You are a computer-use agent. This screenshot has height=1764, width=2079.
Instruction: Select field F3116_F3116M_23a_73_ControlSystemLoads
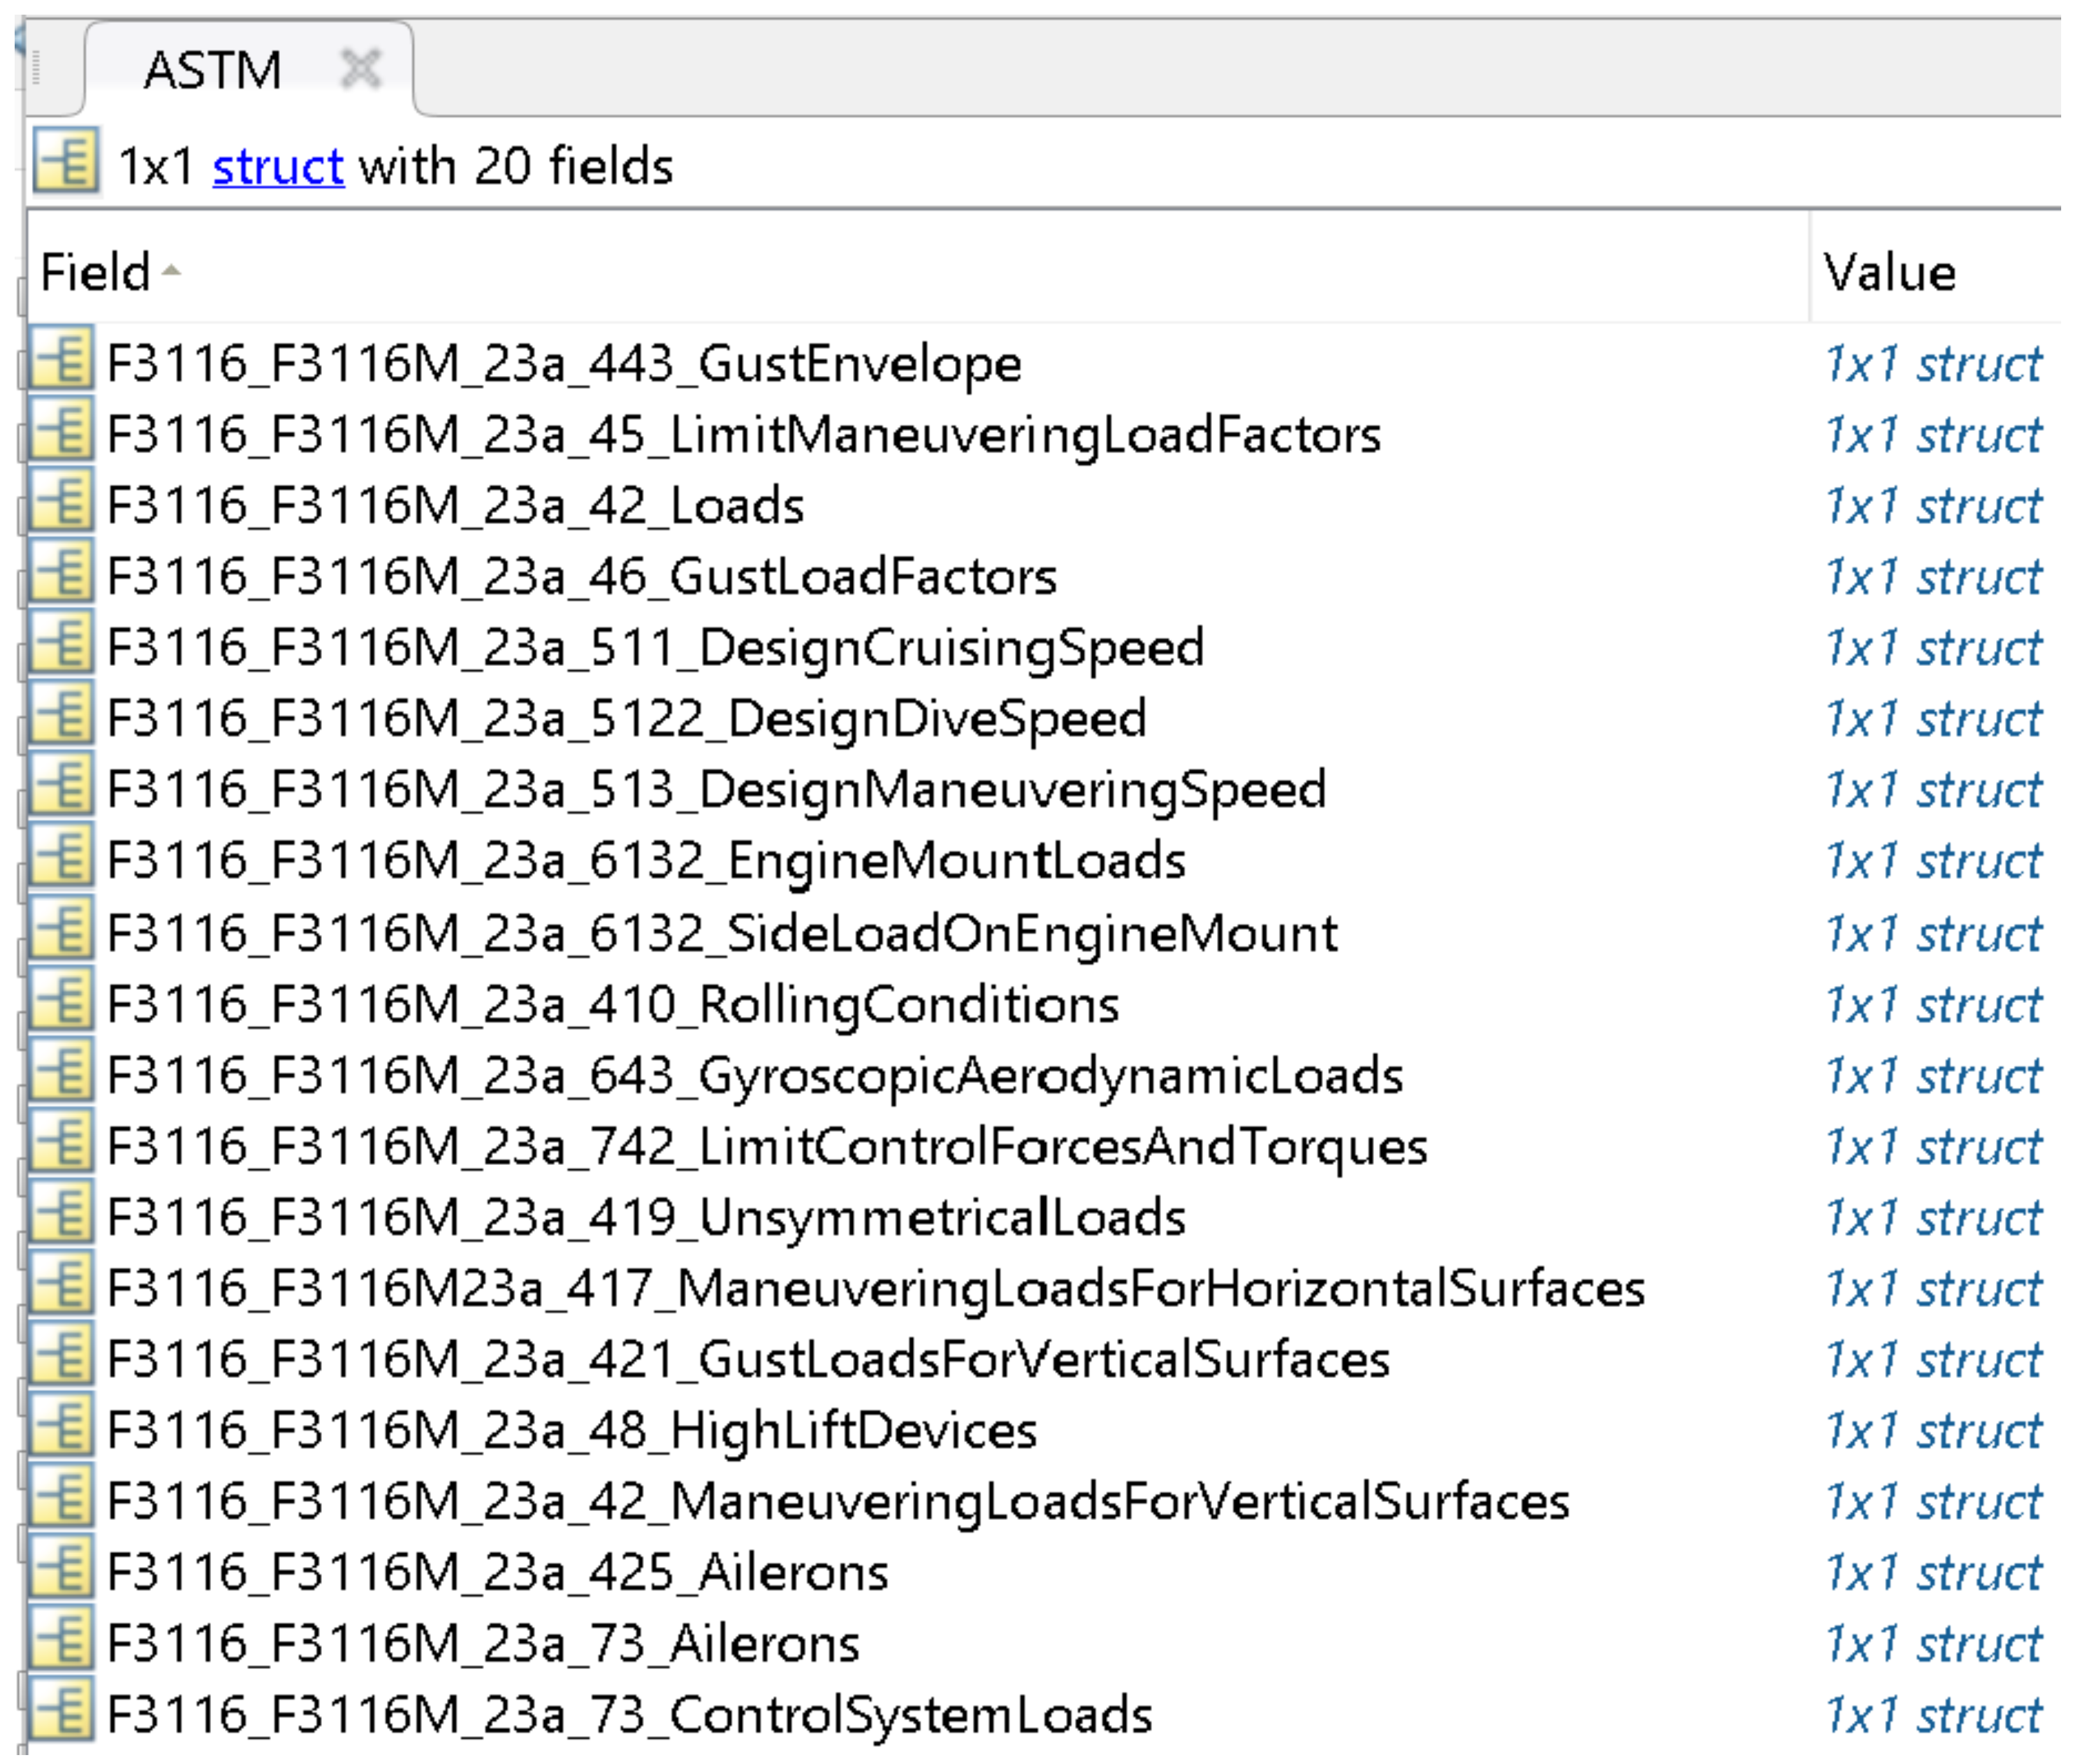[x=629, y=1716]
